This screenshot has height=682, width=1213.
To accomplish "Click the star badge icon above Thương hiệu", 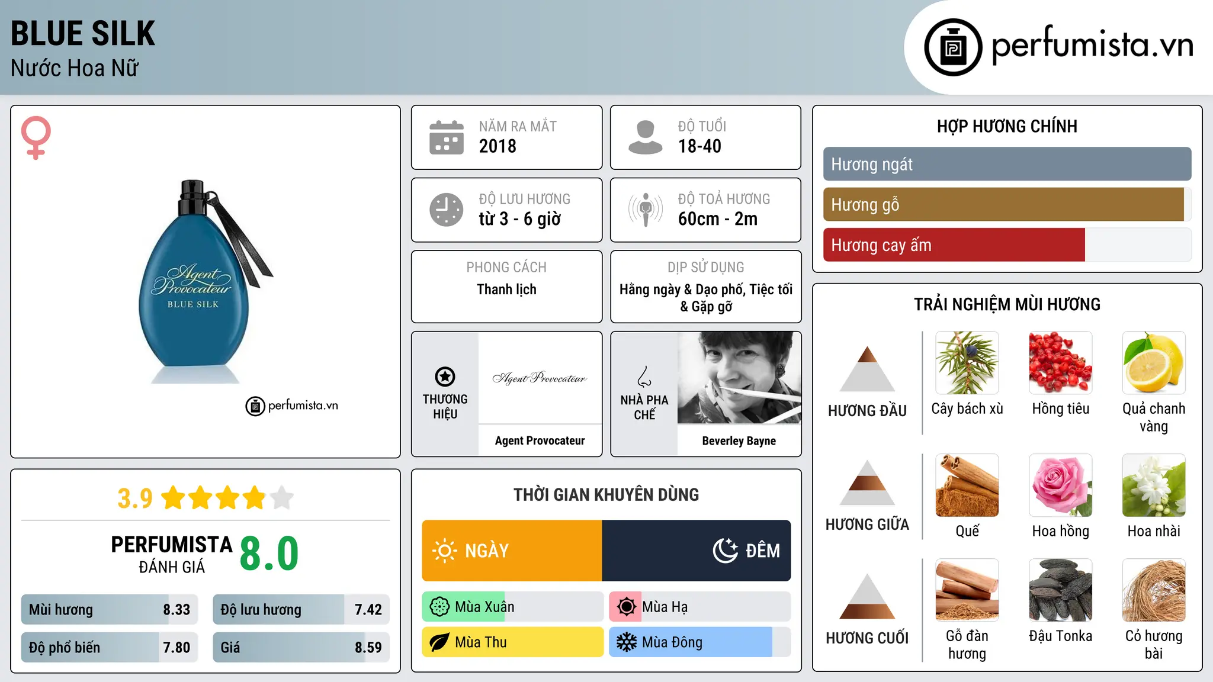I will click(445, 377).
